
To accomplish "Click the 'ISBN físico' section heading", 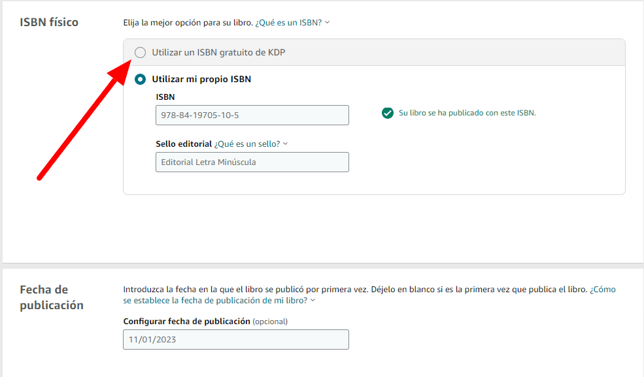I will pos(49,22).
